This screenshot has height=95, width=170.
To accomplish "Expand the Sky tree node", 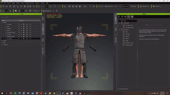I will pos(2,43).
